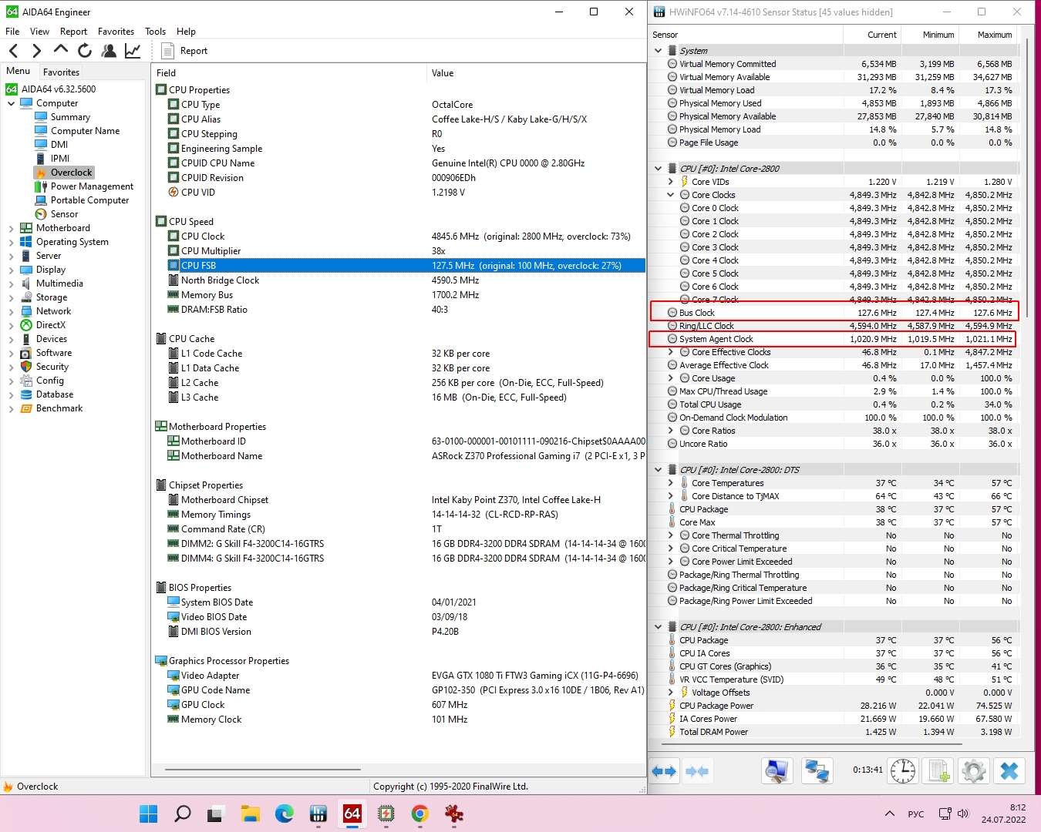
Task: Open the Help menu in AIDA64
Action: [186, 32]
